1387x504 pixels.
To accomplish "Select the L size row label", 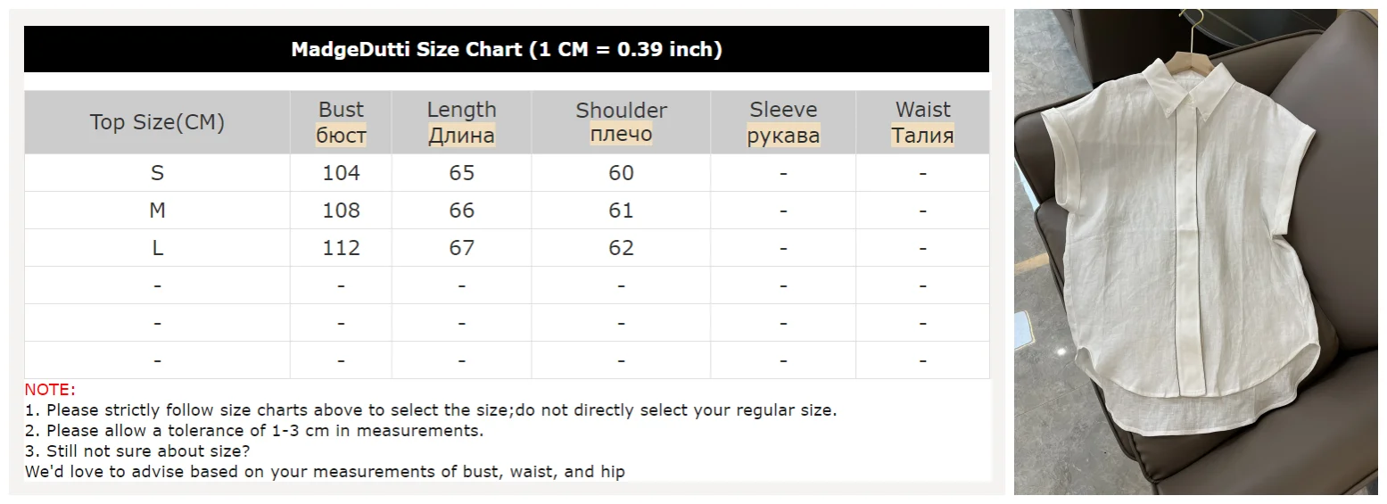I will pyautogui.click(x=157, y=248).
